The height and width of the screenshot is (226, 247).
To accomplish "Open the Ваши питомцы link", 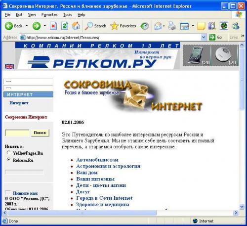I will [95, 179].
